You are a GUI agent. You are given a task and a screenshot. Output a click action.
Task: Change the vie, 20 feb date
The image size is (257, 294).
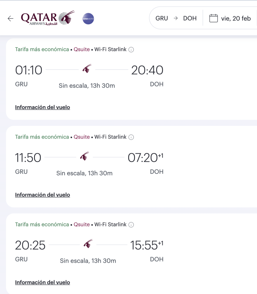click(x=235, y=18)
